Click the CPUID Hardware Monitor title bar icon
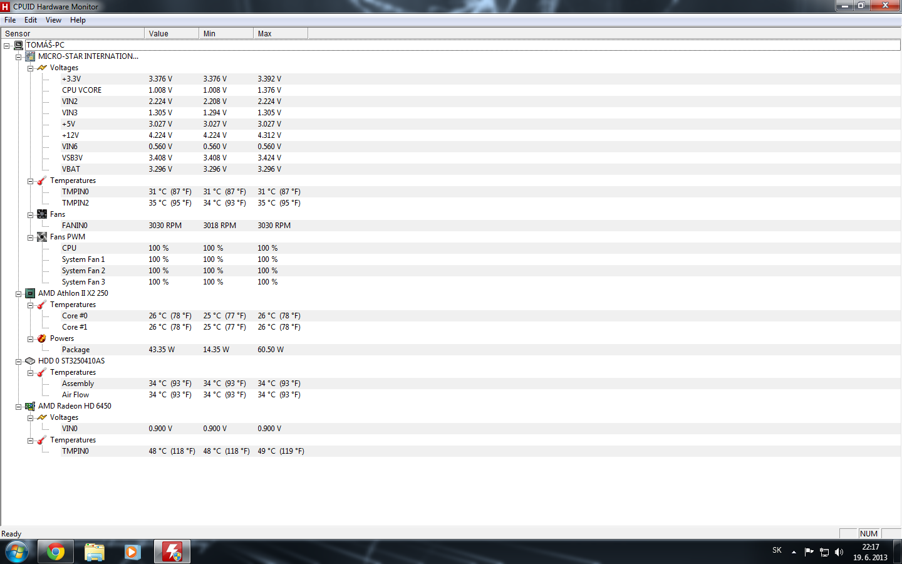The width and height of the screenshot is (902, 564). [x=6, y=6]
